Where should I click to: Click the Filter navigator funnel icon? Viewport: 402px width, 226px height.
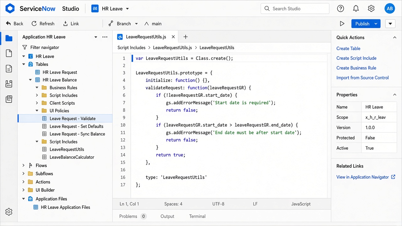tap(25, 47)
